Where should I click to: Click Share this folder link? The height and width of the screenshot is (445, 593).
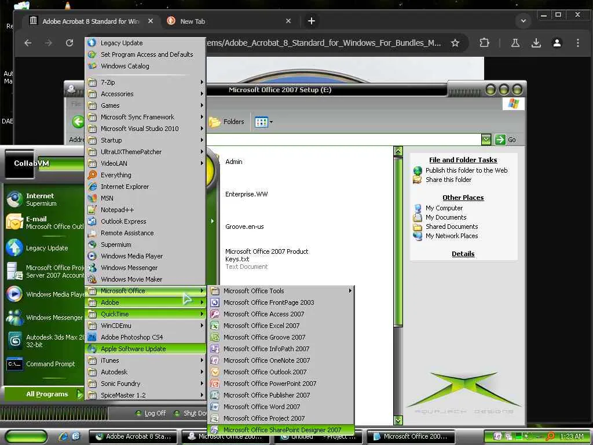click(448, 180)
